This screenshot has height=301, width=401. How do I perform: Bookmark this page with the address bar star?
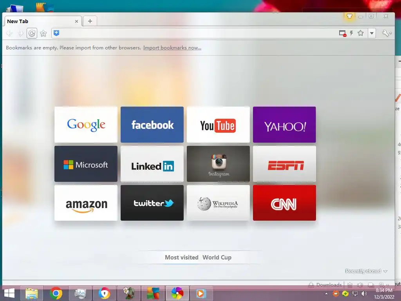click(x=361, y=33)
